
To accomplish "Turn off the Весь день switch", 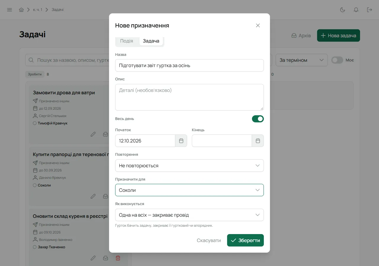I will 258,119.
